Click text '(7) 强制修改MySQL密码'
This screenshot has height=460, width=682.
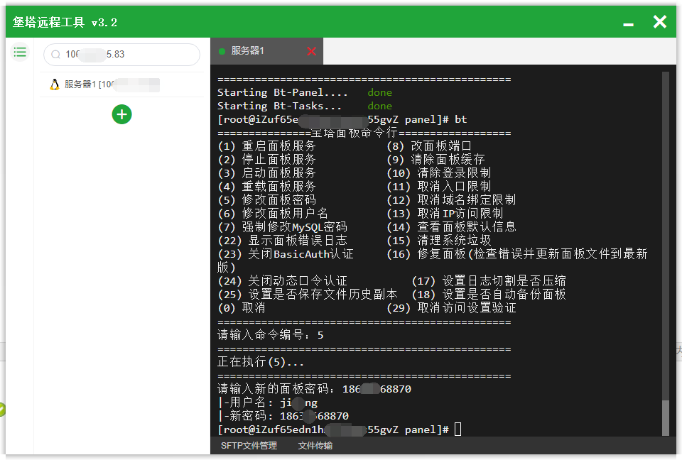(282, 227)
